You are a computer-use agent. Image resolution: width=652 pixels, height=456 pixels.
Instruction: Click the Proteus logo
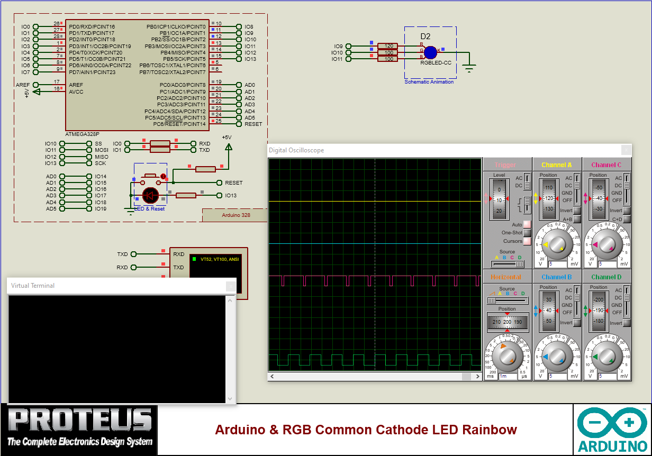coord(79,428)
